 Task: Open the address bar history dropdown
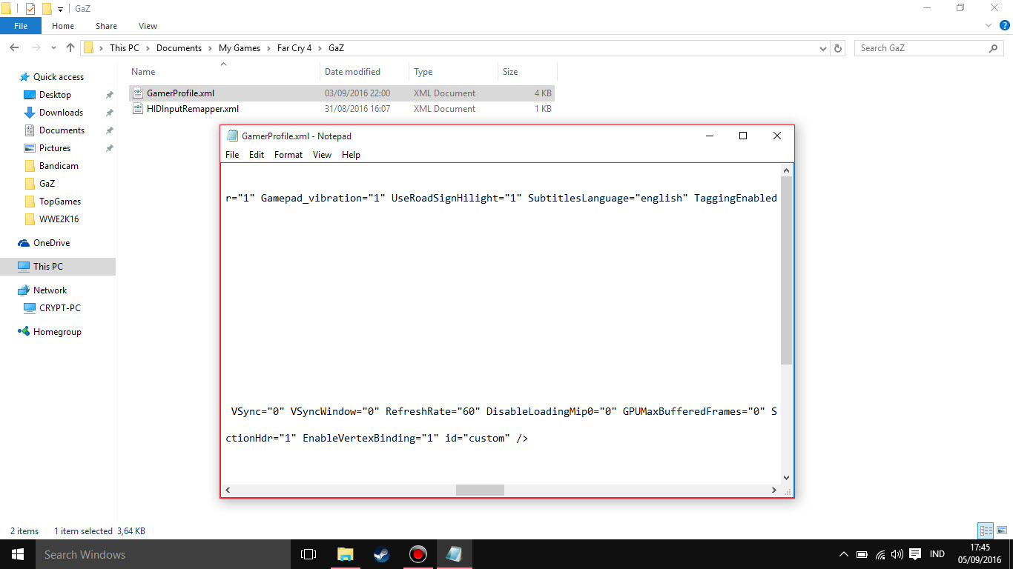point(822,47)
